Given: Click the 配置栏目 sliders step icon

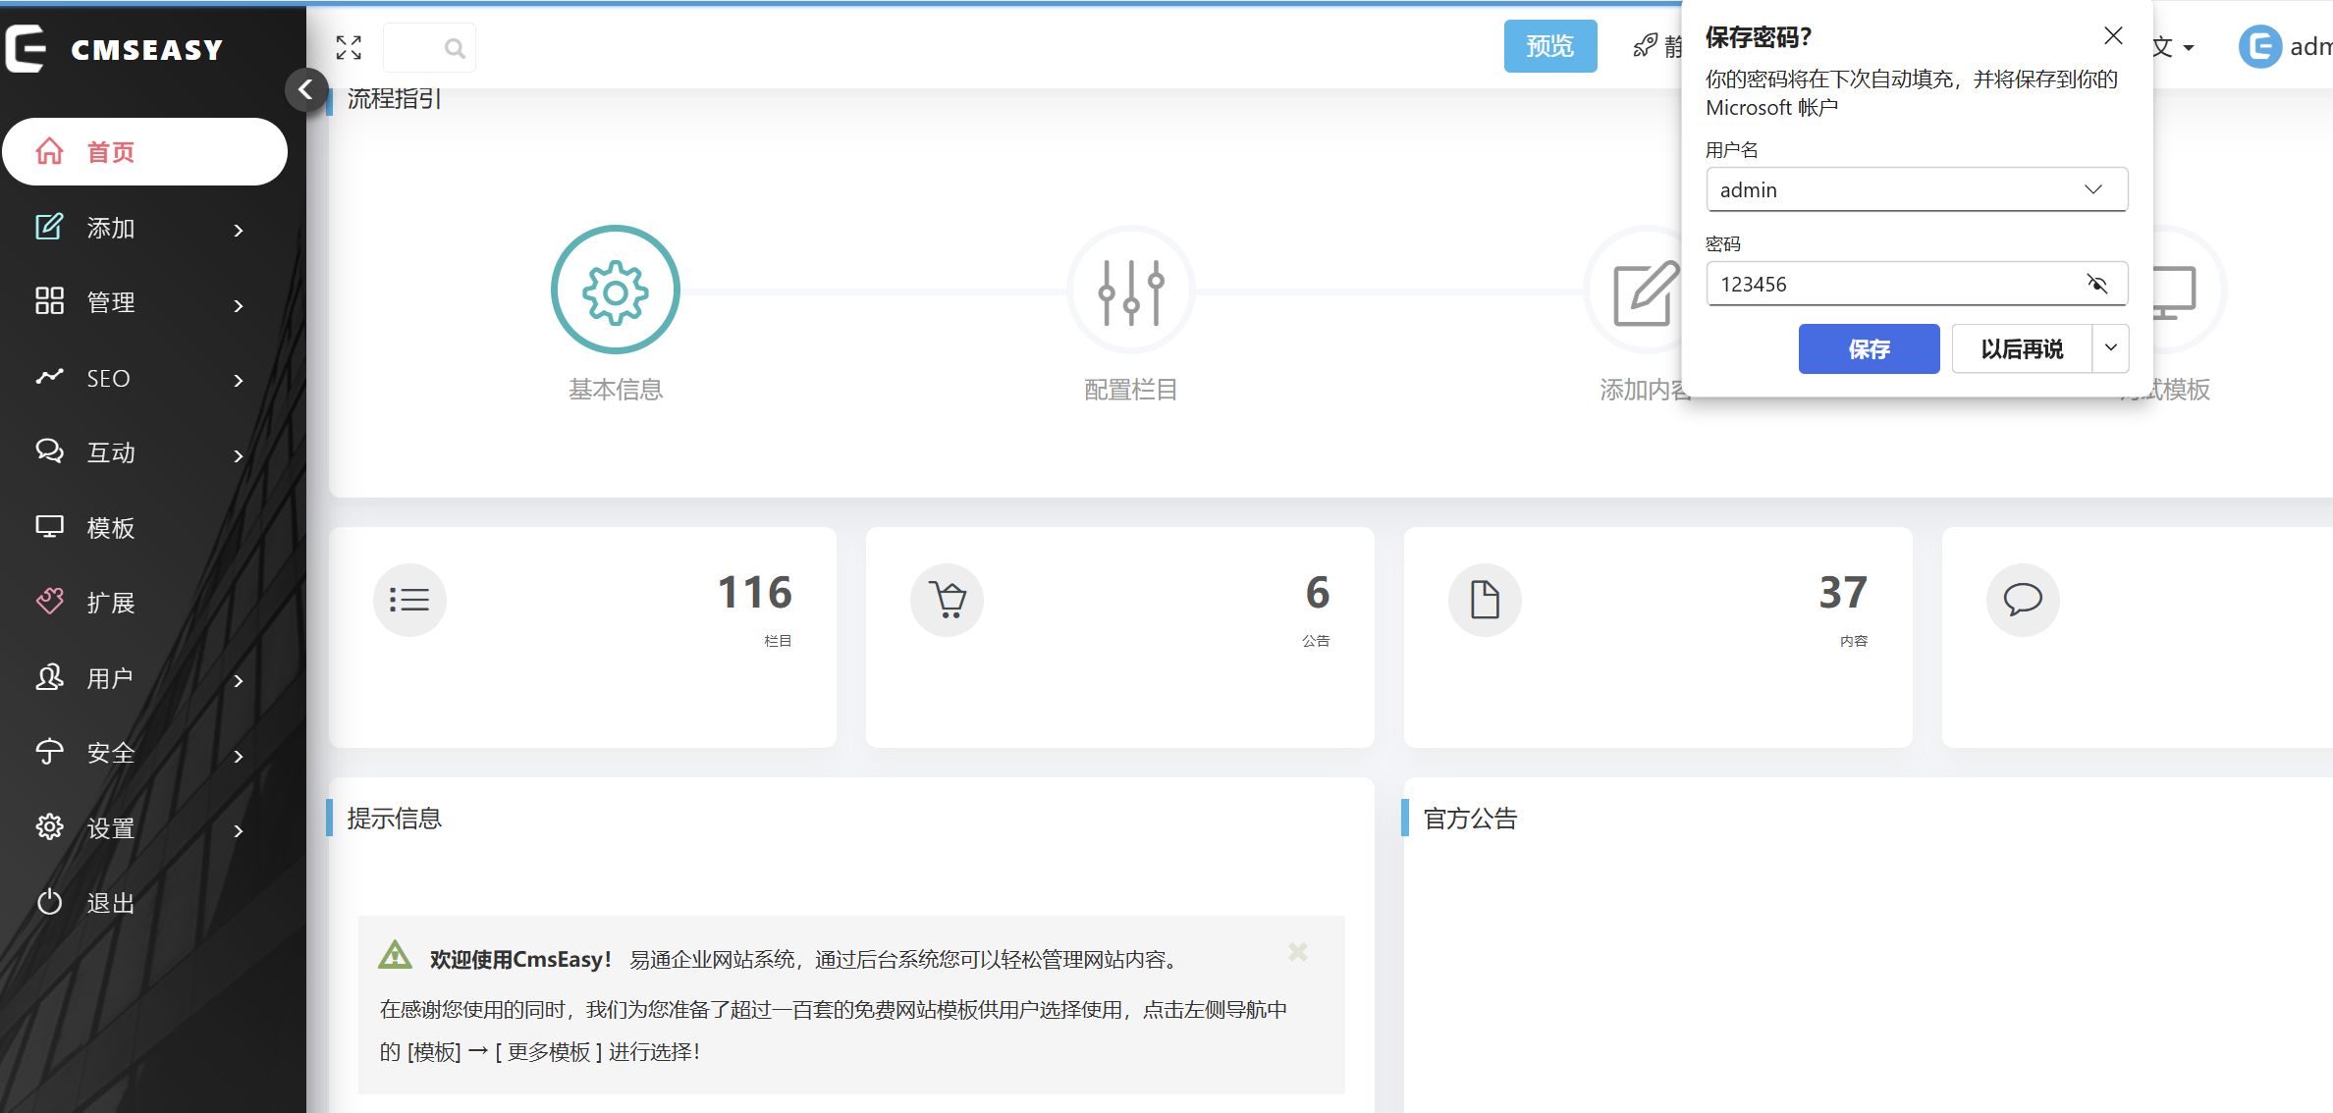Looking at the screenshot, I should click(1130, 291).
